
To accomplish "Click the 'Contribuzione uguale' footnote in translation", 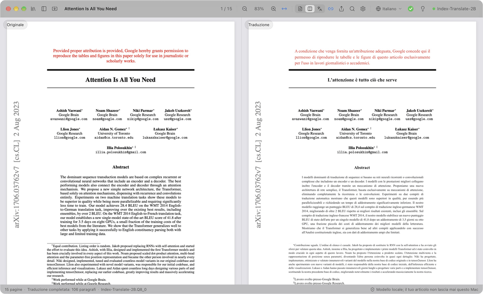I will coord(362,258).
